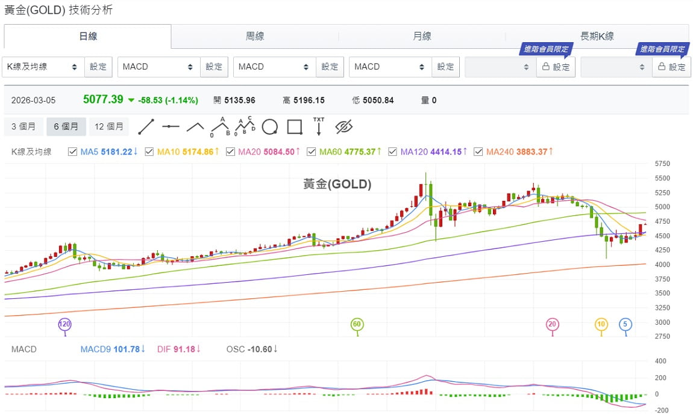The width and height of the screenshot is (693, 415).
Task: Select the circle drawing tool
Action: [270, 127]
